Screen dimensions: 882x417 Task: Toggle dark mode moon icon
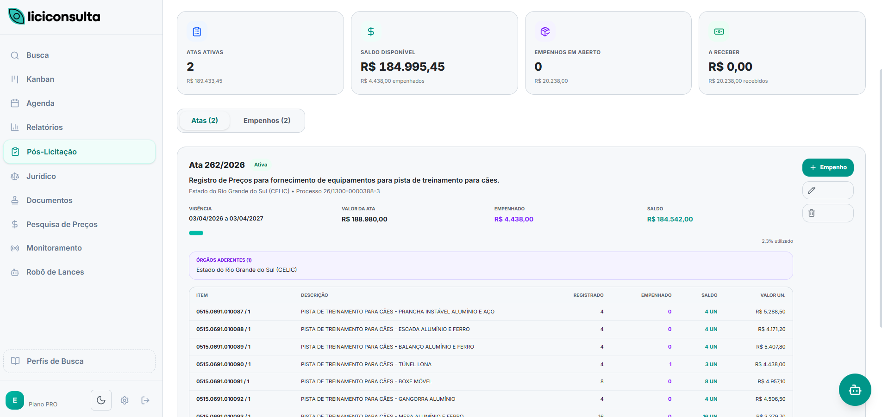tap(101, 400)
